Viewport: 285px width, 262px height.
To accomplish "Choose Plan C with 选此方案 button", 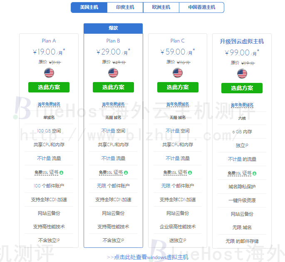I will tap(178, 87).
